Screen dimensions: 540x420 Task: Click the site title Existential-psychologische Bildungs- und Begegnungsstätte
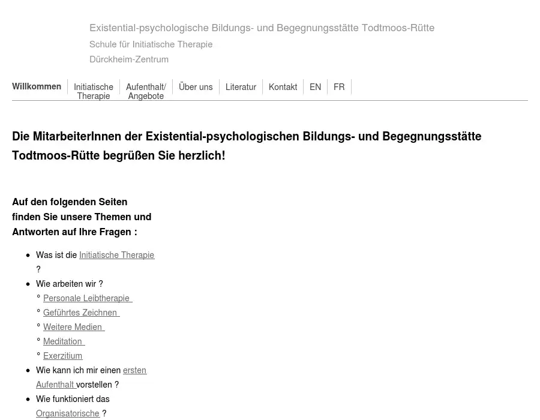click(262, 28)
